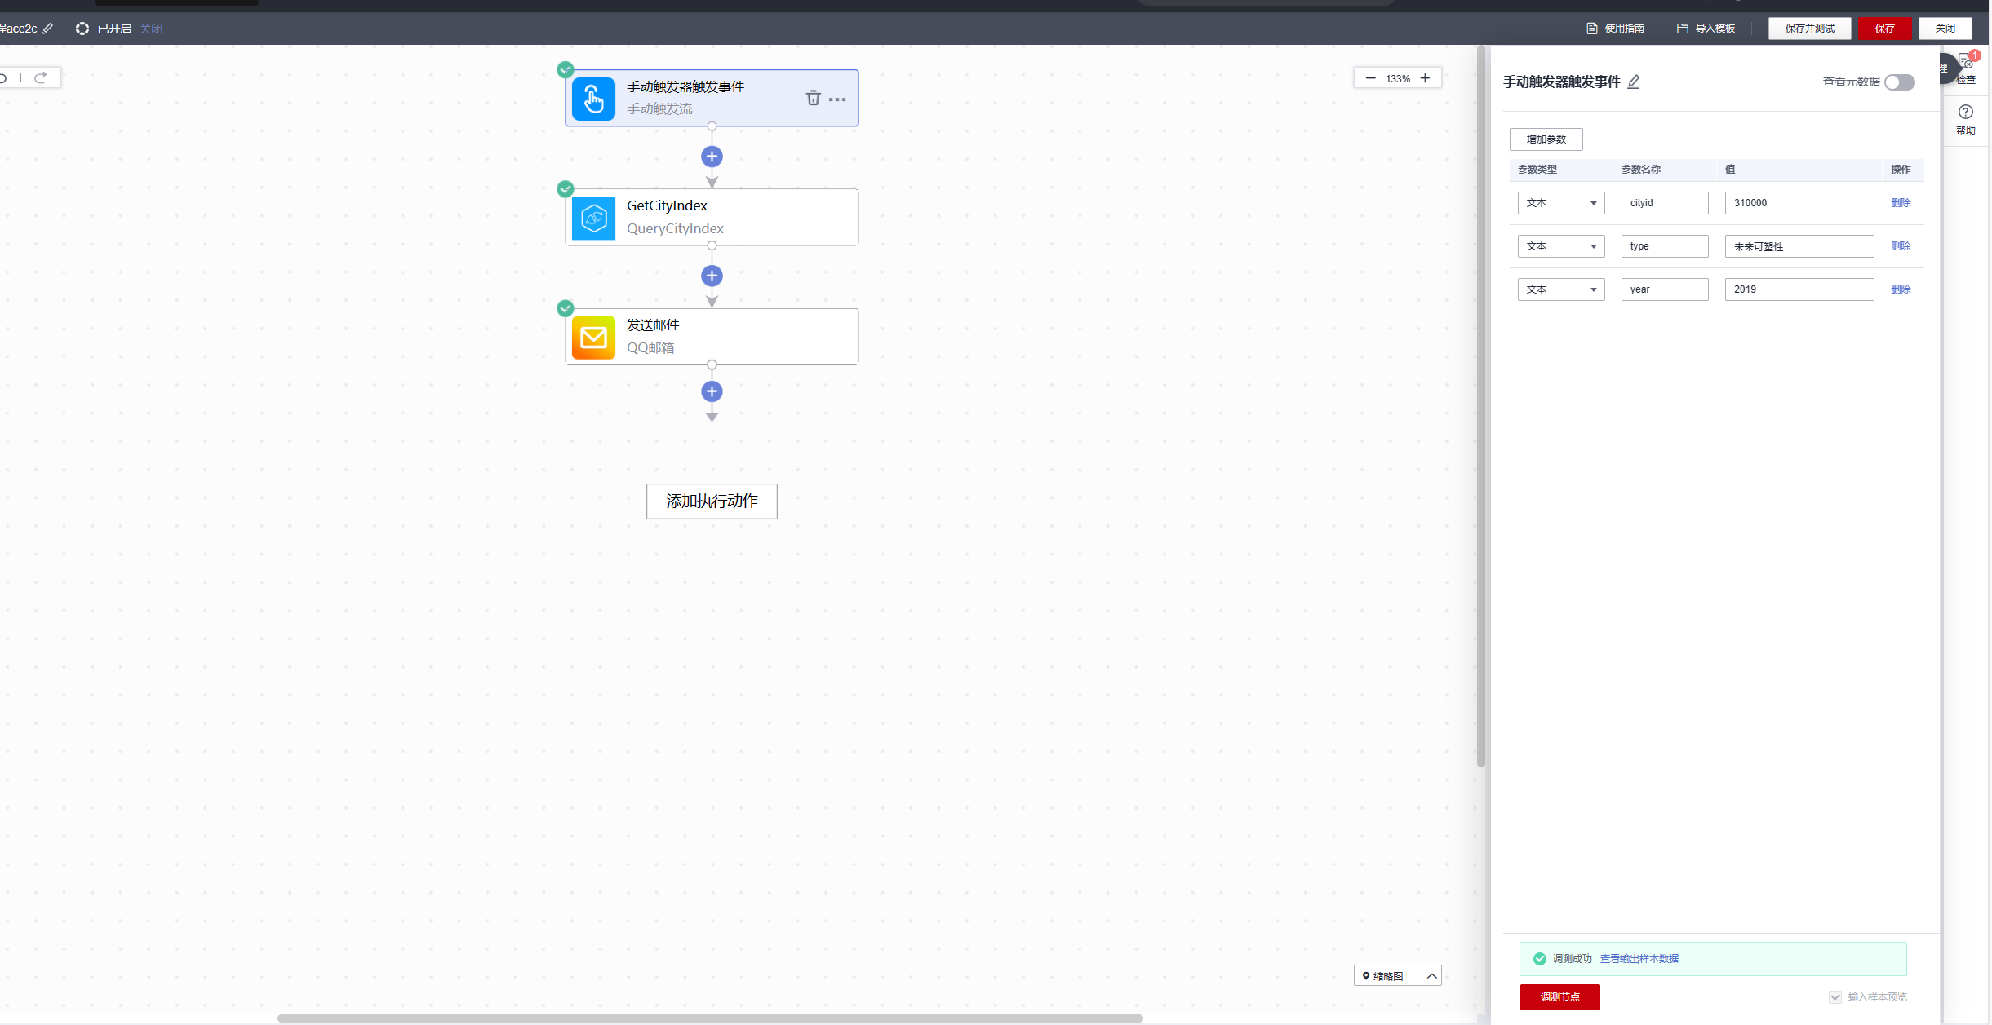Click the plus connector below GetCityIndex
1992x1025 pixels.
click(712, 276)
